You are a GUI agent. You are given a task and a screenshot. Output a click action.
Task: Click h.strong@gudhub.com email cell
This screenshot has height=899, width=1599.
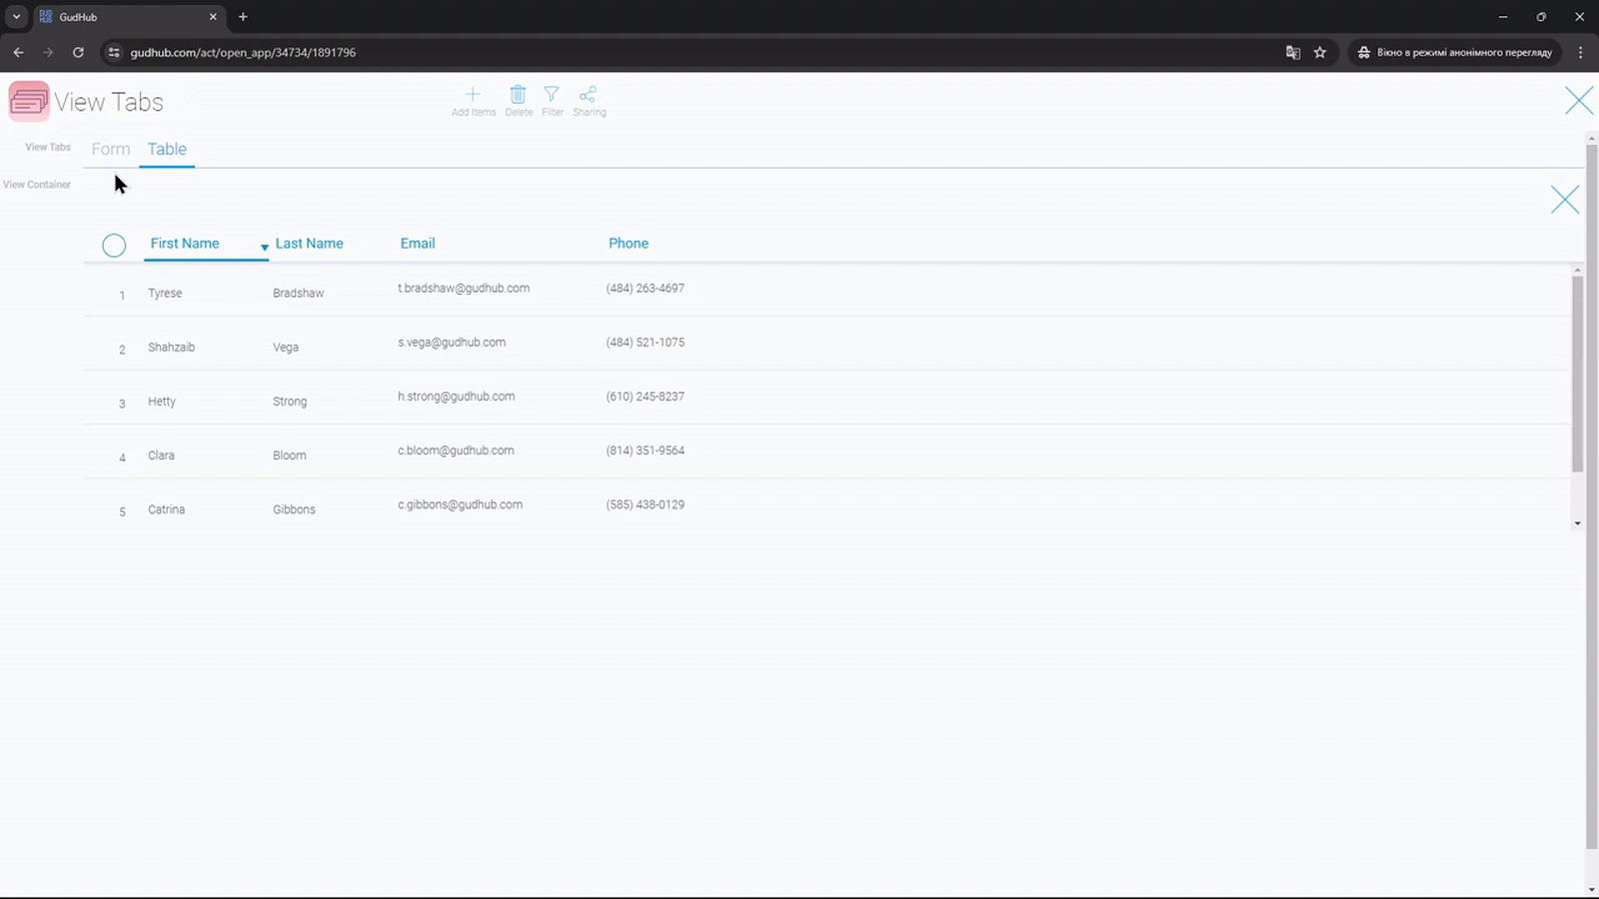(457, 396)
